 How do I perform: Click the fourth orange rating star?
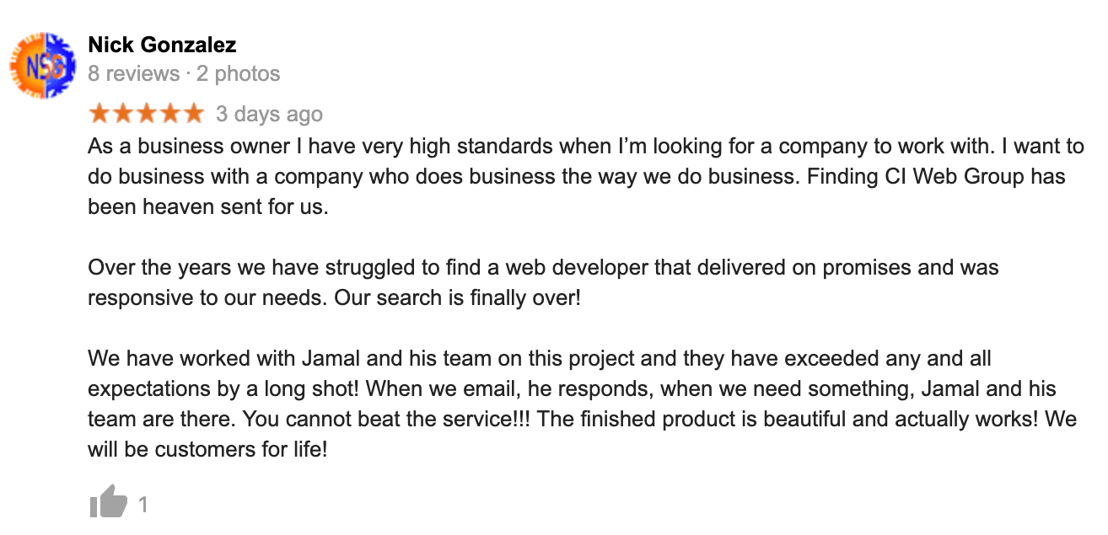[x=169, y=112]
